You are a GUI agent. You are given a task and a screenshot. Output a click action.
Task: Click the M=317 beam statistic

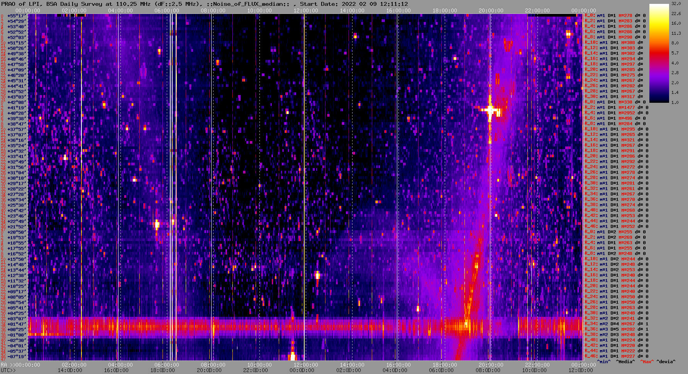[628, 97]
